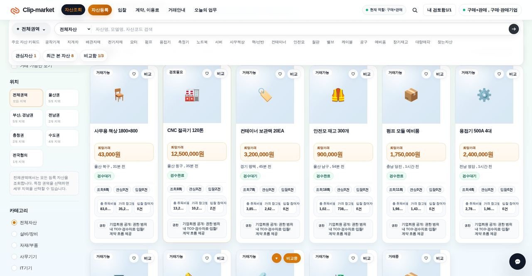The image size is (532, 276).
Task: Open the 비교함 1/3 chip
Action: [94, 56]
